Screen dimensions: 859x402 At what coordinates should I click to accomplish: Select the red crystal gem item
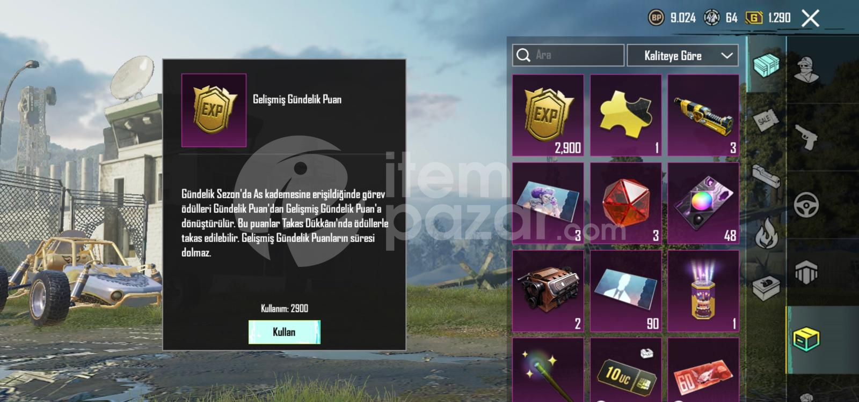coord(626,203)
